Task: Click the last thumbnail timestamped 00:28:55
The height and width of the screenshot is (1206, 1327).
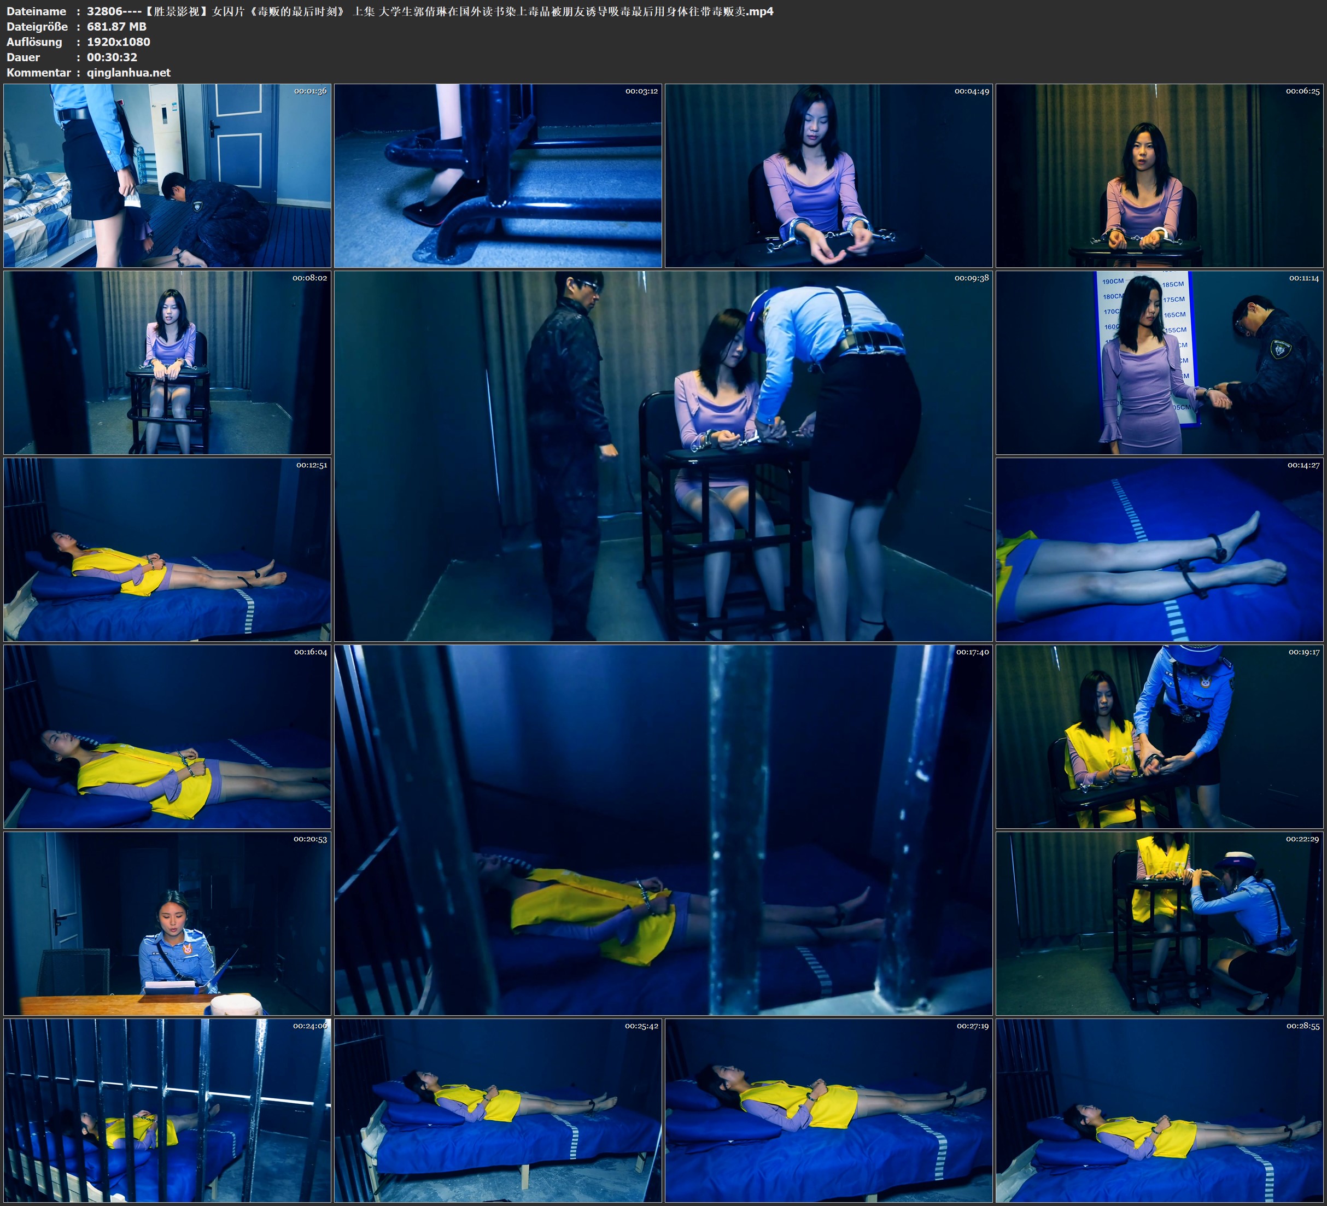Action: (1160, 1110)
